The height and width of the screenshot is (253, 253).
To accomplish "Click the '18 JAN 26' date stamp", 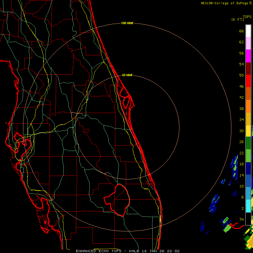I will (153, 251).
